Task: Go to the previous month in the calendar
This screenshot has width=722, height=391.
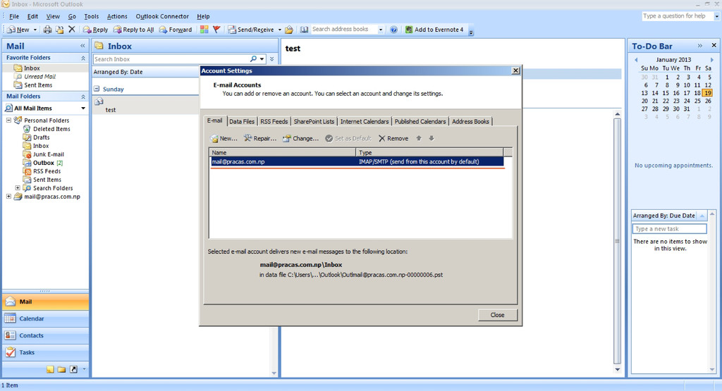Action: click(637, 60)
